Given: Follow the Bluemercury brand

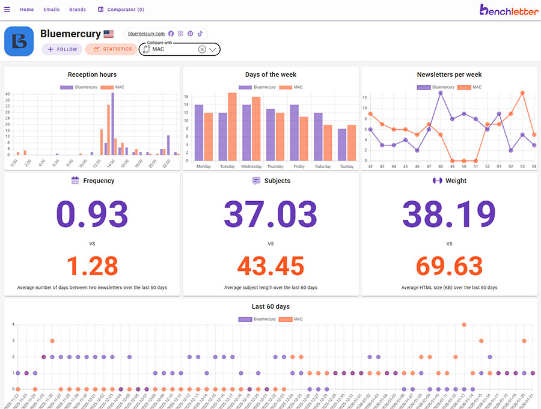Looking at the screenshot, I should point(62,49).
